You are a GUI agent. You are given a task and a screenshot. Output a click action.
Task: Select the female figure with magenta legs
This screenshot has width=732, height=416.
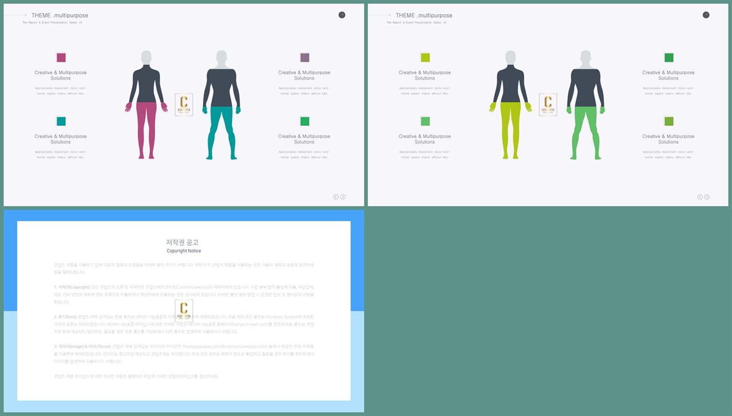pos(146,105)
